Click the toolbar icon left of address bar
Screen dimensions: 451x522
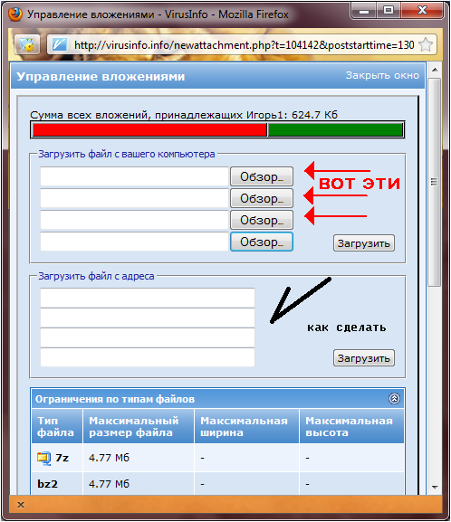(x=27, y=44)
